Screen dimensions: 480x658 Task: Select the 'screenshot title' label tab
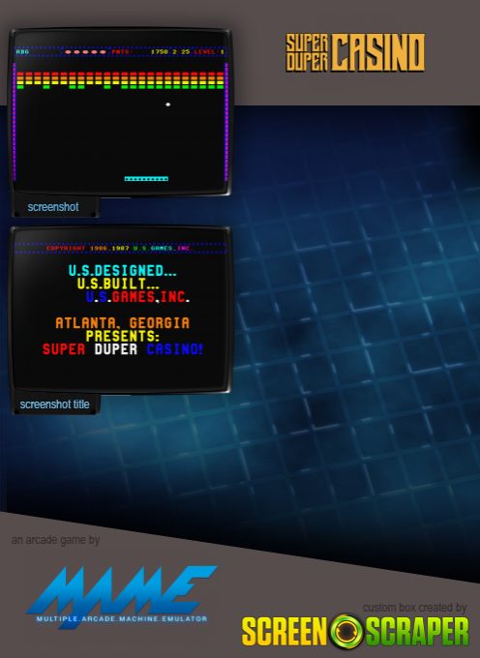coord(54,404)
